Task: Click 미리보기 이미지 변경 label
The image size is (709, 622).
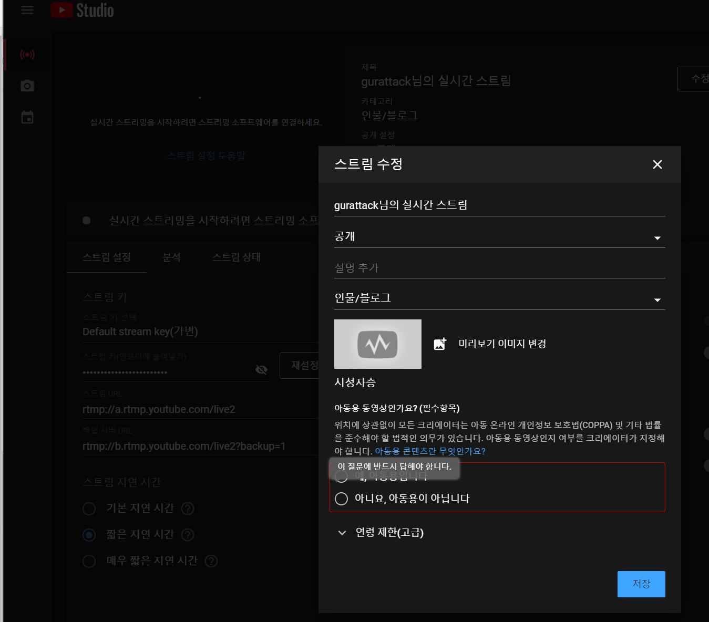Action: [502, 344]
